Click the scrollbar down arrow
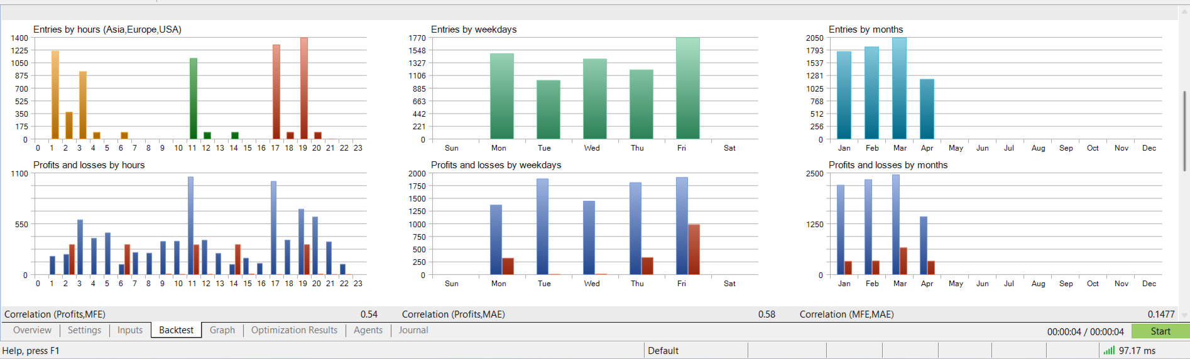Screen dimensions: 1190x359 (x=1184, y=315)
